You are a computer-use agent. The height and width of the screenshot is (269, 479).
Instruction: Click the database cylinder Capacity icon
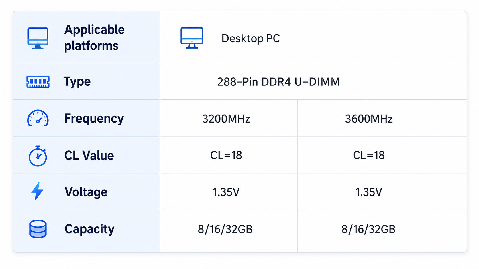(38, 229)
